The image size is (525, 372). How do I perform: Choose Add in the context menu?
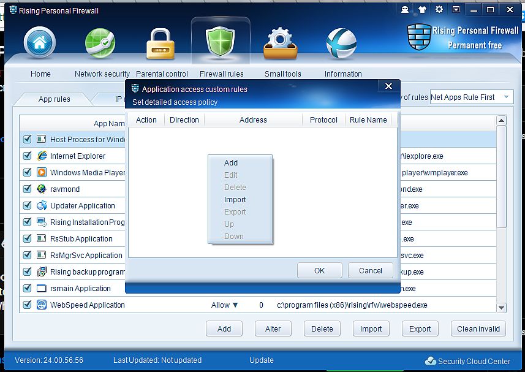[231, 163]
